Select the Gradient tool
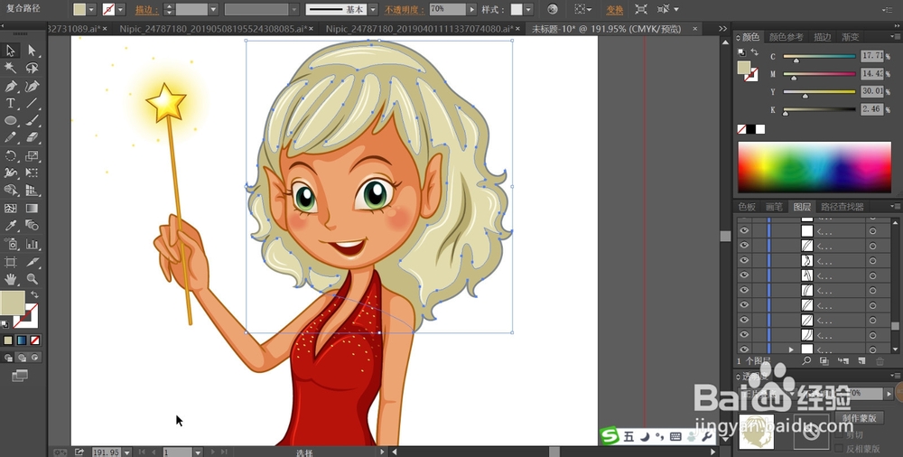 [x=32, y=208]
